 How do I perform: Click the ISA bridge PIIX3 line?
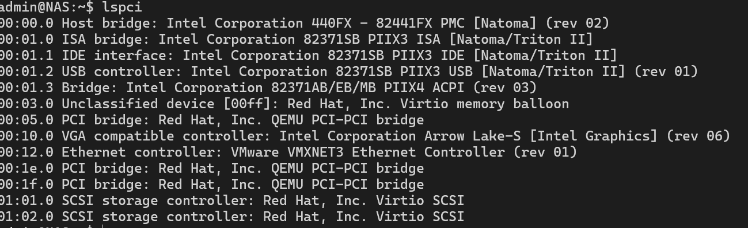click(x=296, y=40)
